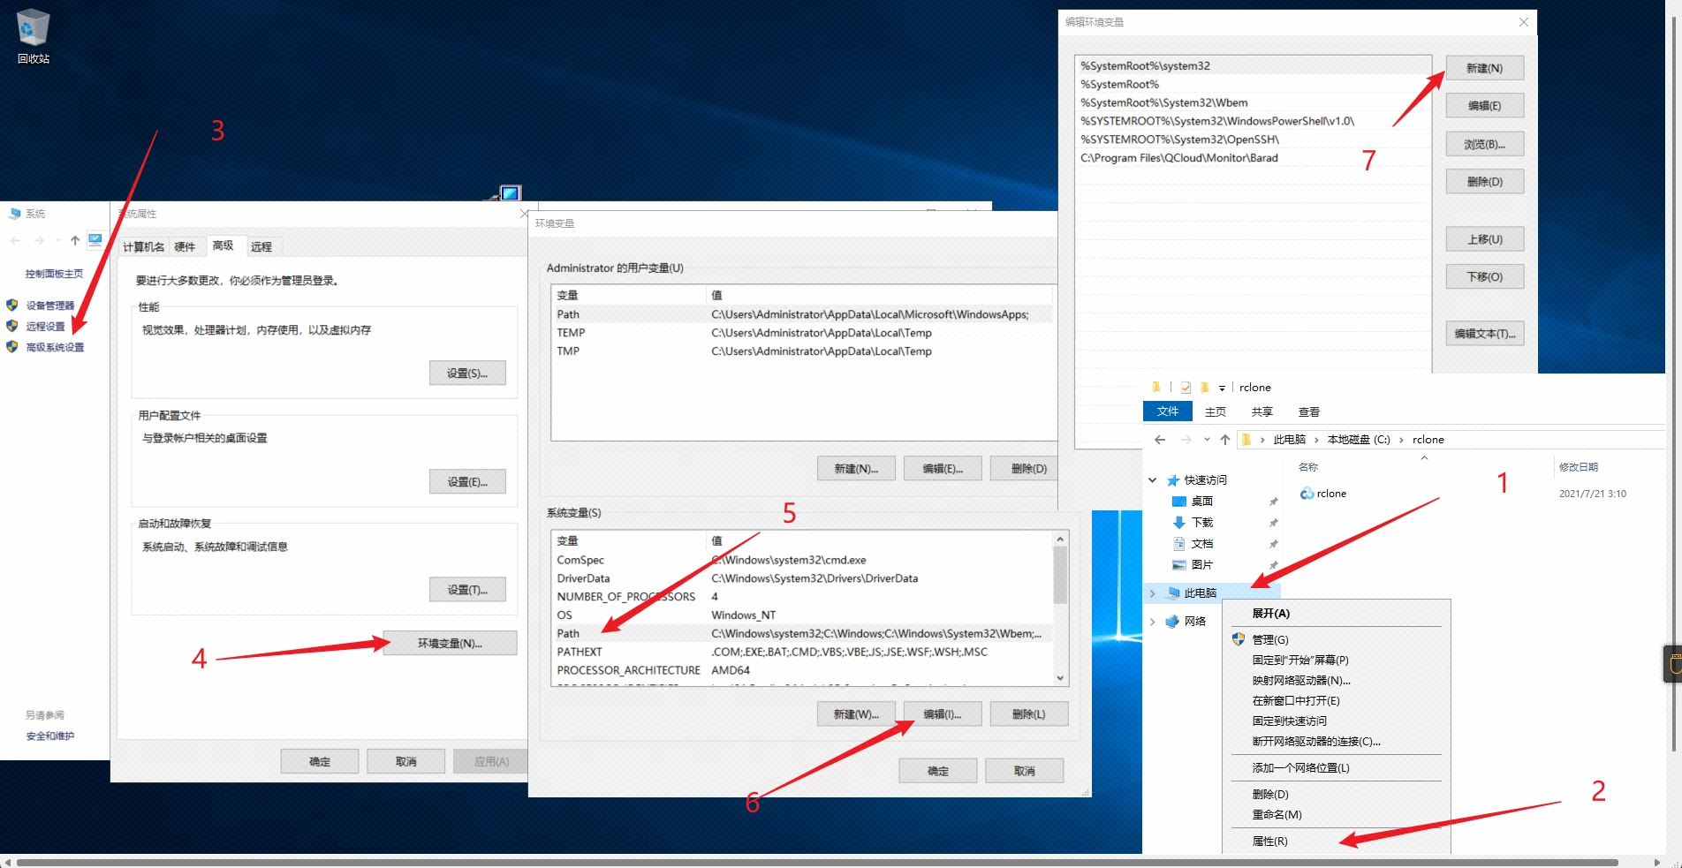Open the 高级系统设置 link
1682x868 pixels.
[55, 347]
